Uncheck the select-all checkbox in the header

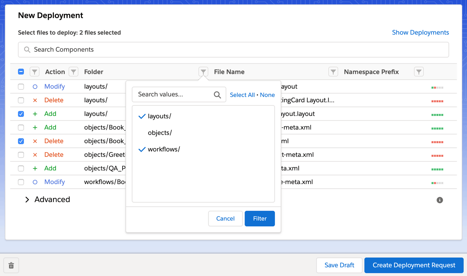(x=21, y=71)
